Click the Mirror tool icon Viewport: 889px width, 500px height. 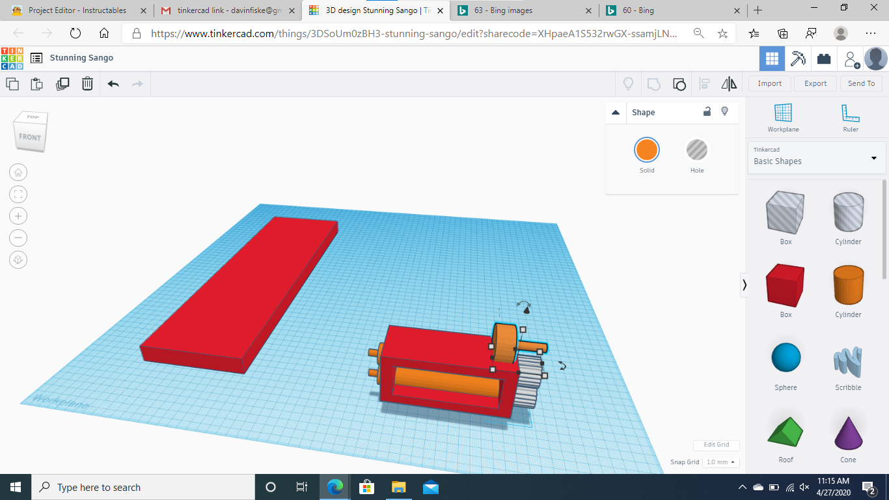pyautogui.click(x=729, y=83)
